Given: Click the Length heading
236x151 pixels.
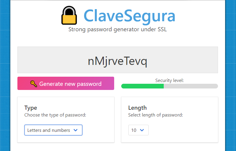Looking at the screenshot, I should (137, 108).
